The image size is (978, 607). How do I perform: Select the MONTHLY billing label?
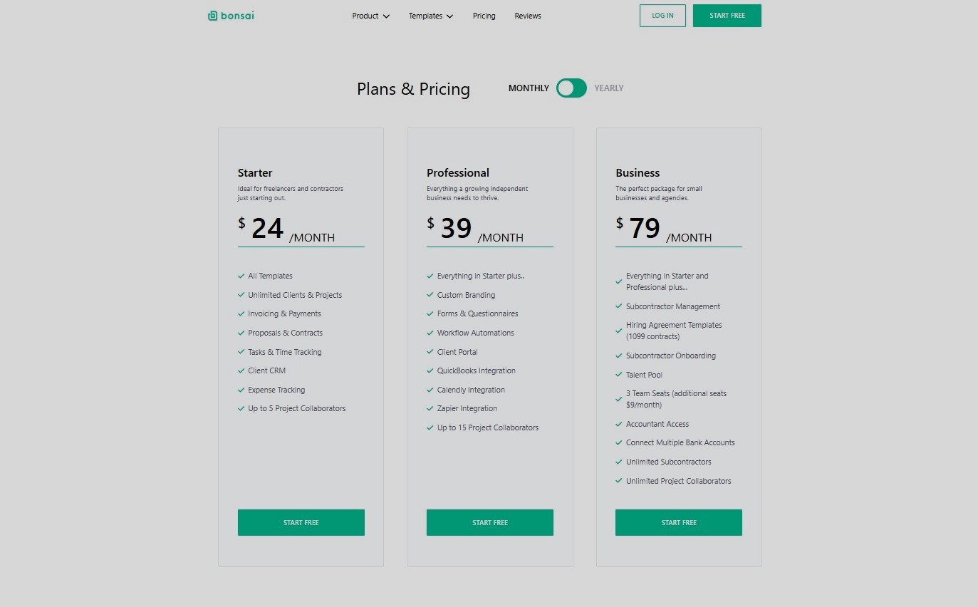point(529,88)
